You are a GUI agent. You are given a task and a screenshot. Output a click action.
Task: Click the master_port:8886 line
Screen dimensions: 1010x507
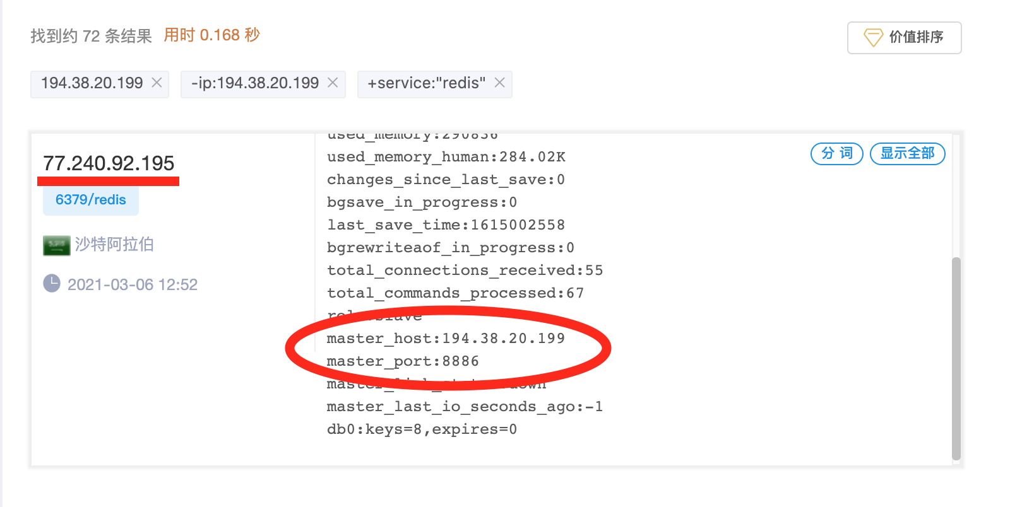(403, 361)
